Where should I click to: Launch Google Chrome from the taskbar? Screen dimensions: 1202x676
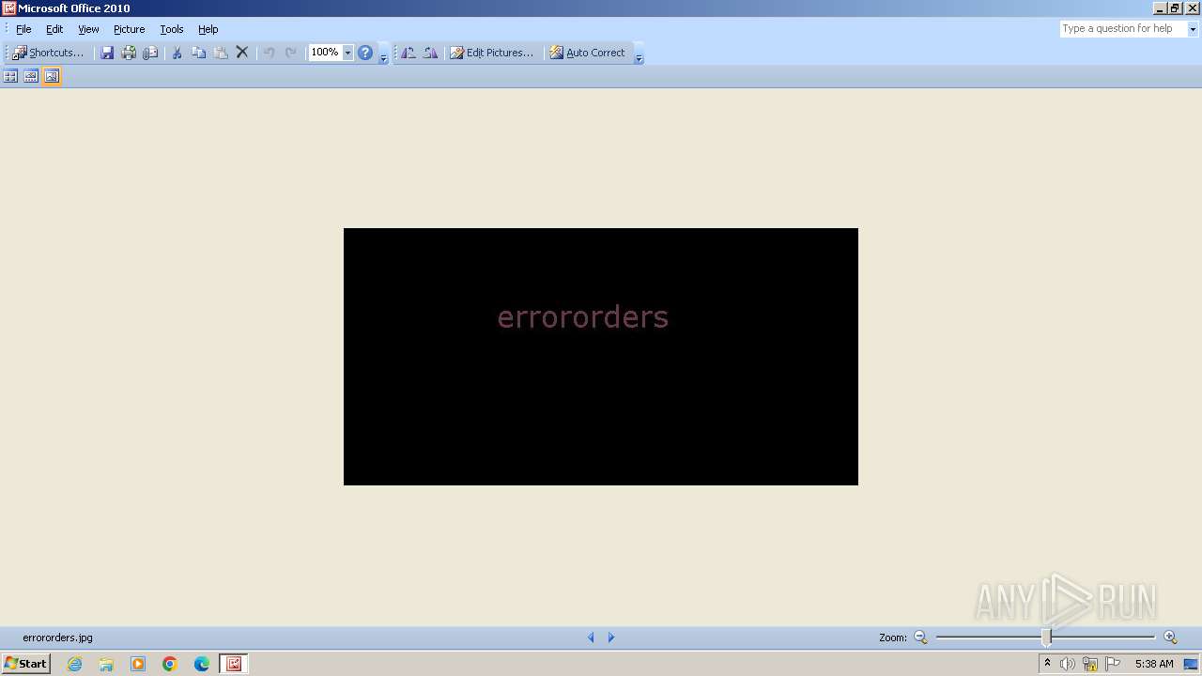170,664
